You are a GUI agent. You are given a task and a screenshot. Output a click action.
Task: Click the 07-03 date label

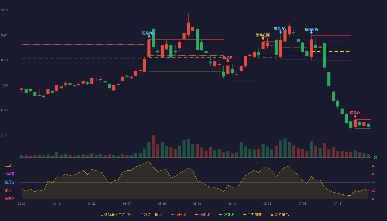click(x=302, y=204)
